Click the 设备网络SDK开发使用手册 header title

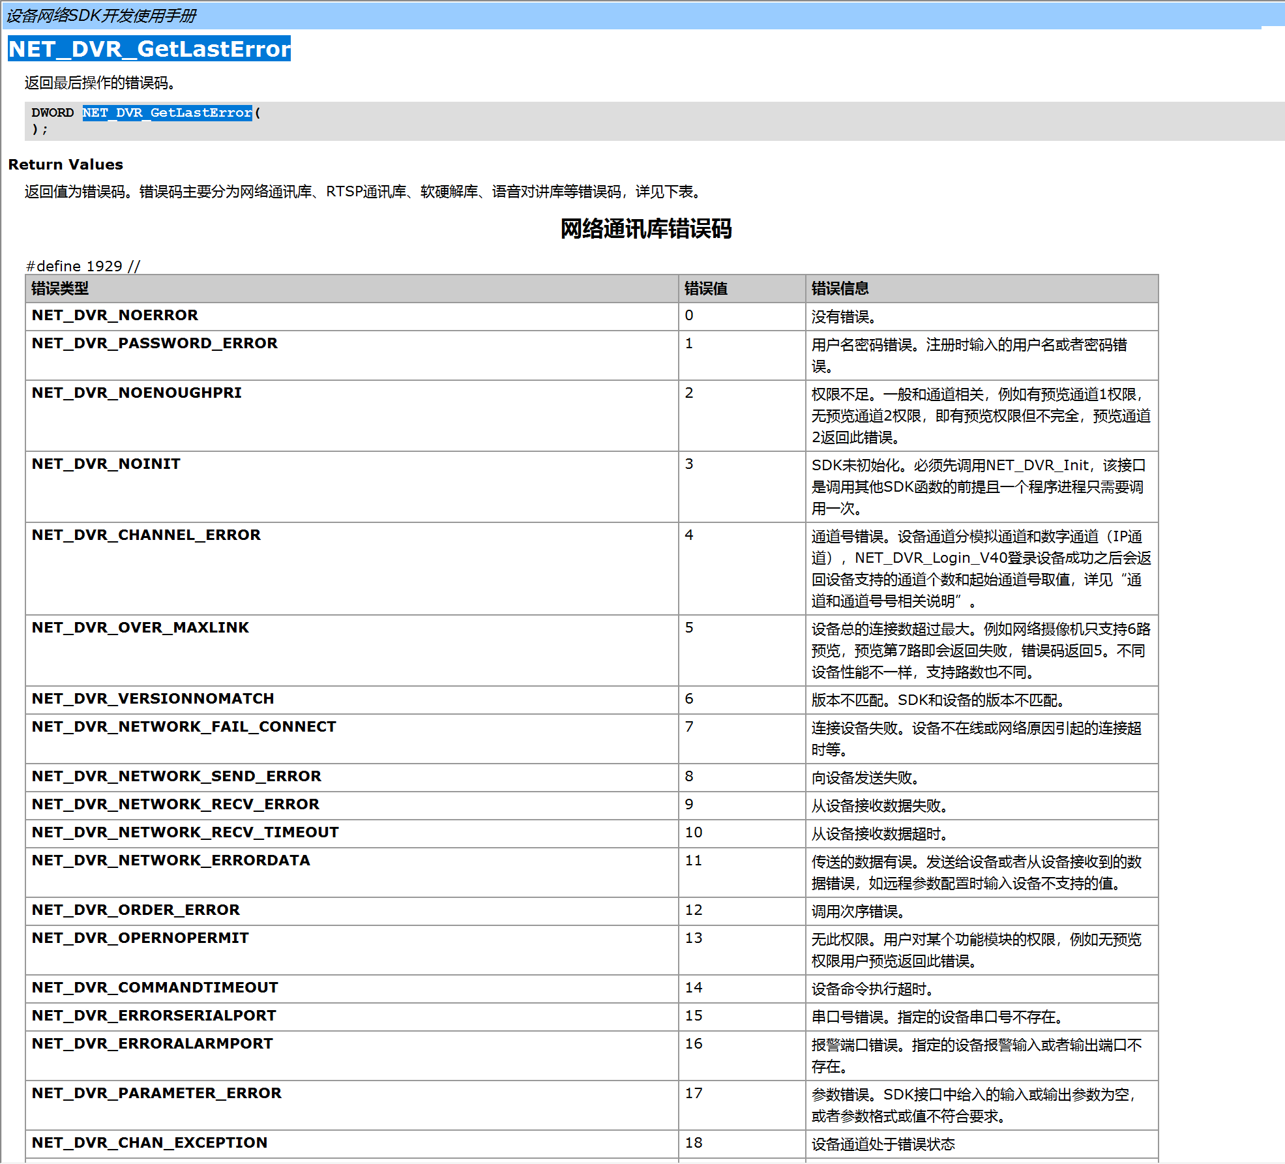point(101,16)
